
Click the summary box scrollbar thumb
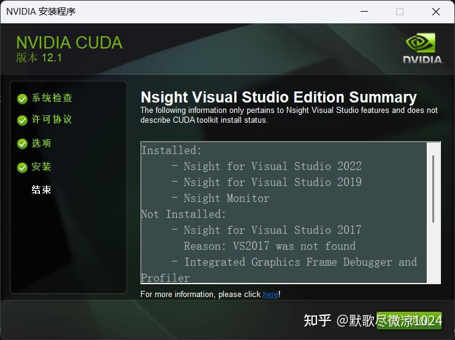[434, 189]
